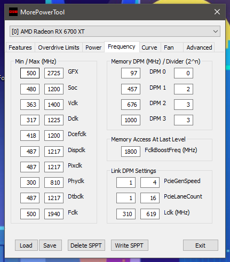
Task: Click PcieLaneCount maximum field 16
Action: [x=150, y=198]
